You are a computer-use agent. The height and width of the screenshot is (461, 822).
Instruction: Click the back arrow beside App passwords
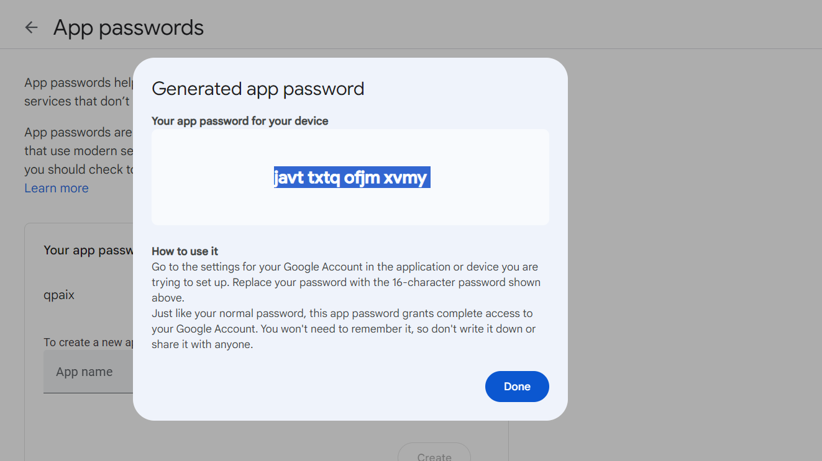coord(31,27)
